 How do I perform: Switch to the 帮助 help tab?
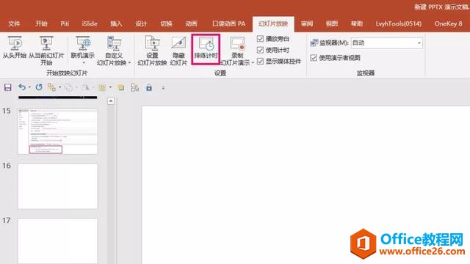point(357,23)
